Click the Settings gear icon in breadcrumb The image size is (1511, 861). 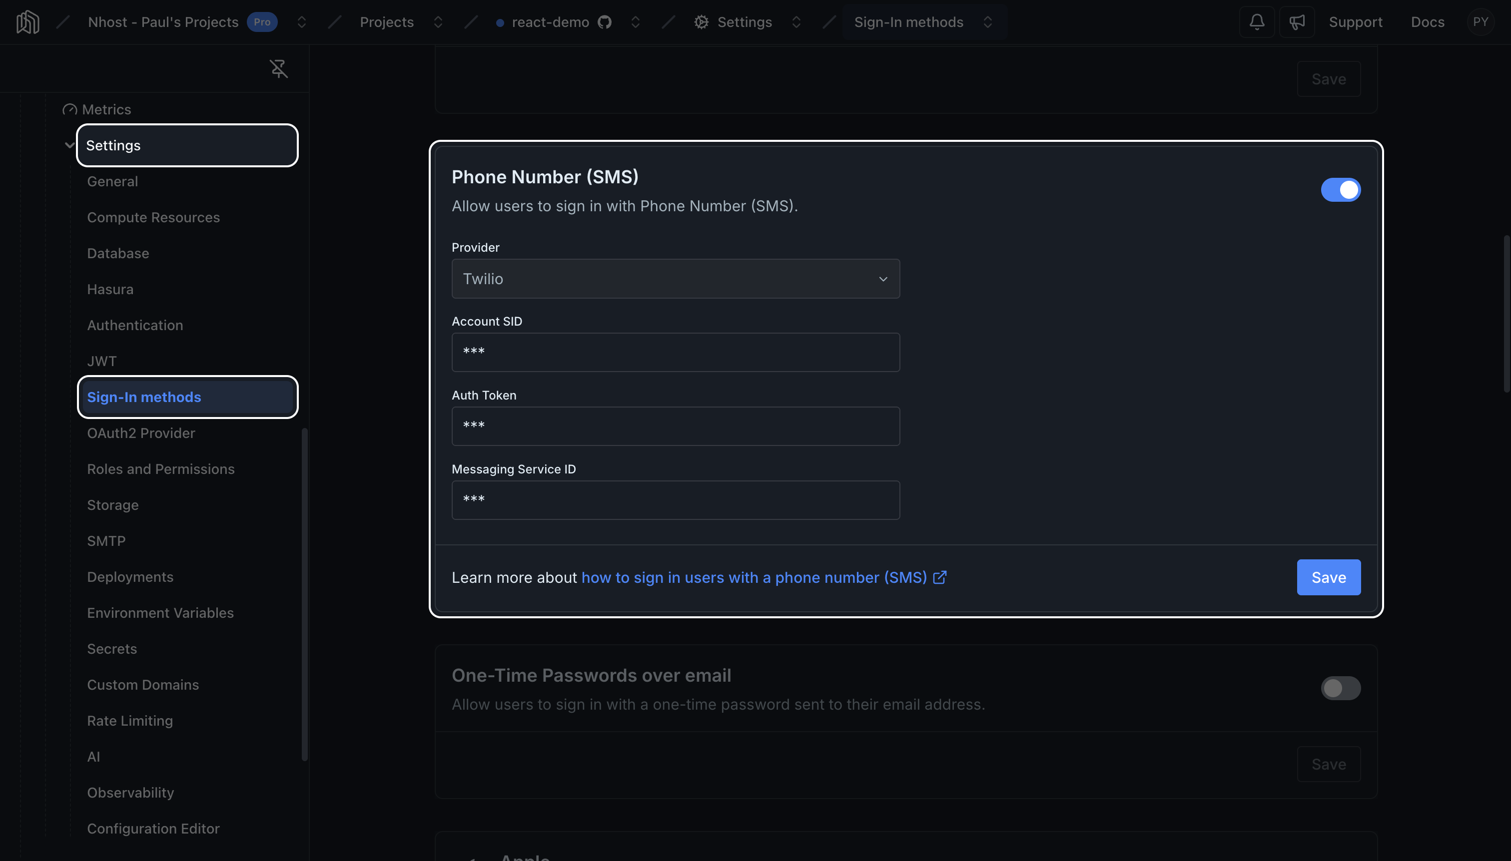point(701,22)
